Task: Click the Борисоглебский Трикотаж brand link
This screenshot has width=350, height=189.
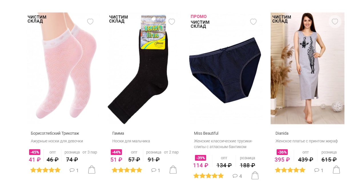Action: click(x=55, y=133)
